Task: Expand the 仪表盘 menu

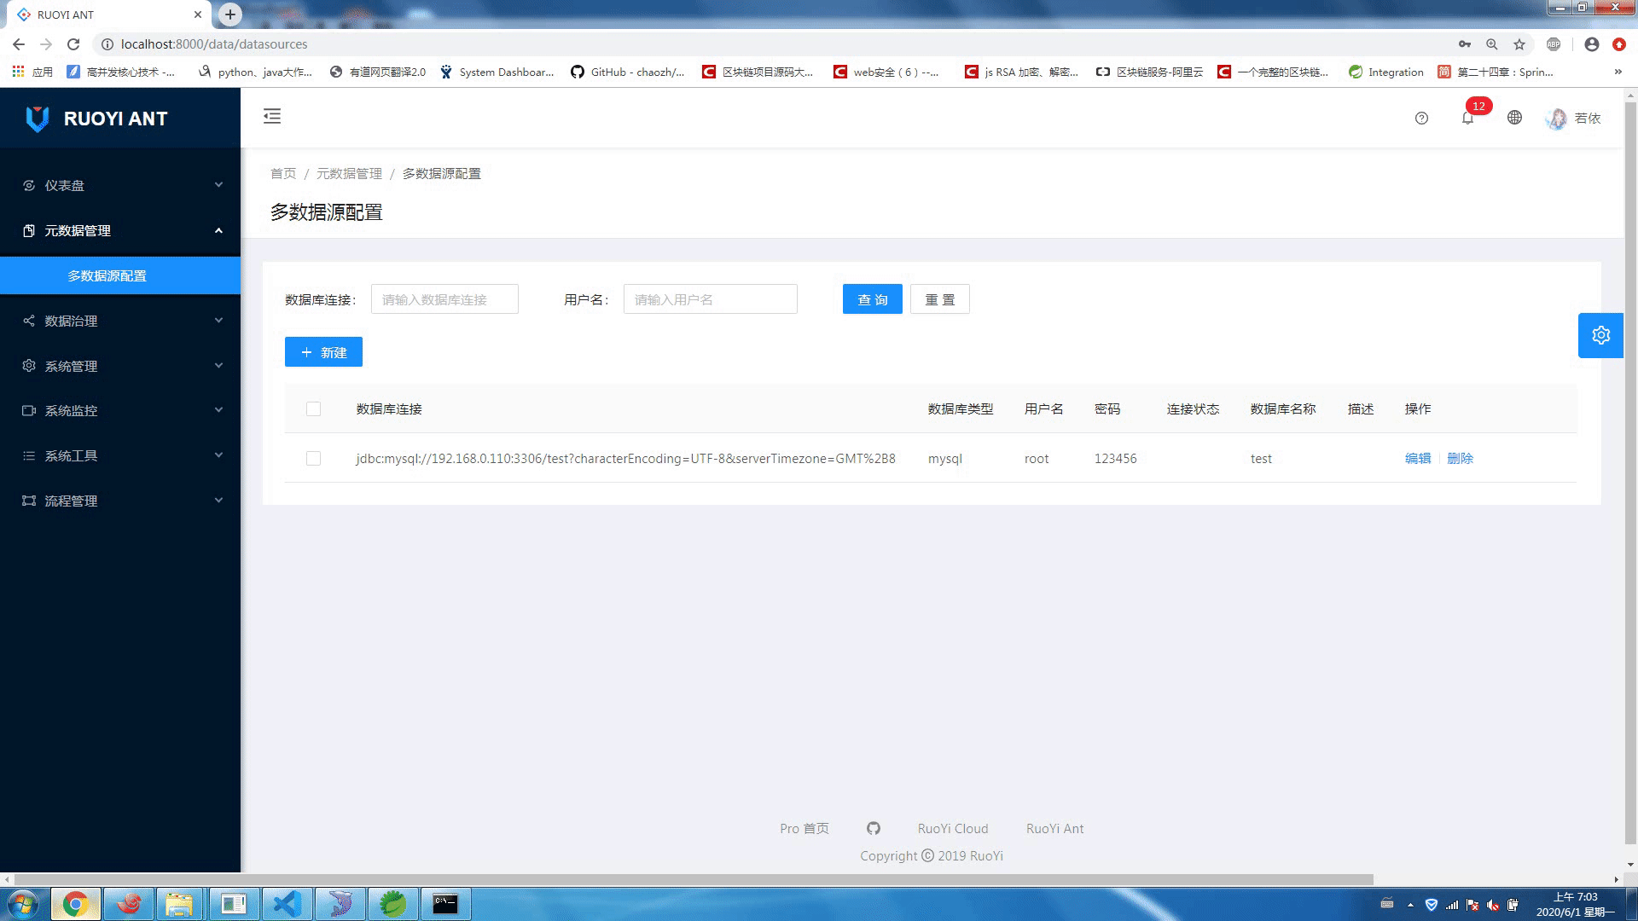Action: click(119, 185)
